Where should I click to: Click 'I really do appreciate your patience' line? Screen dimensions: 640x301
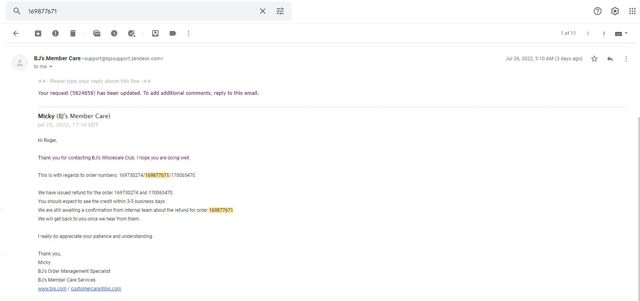click(96, 236)
